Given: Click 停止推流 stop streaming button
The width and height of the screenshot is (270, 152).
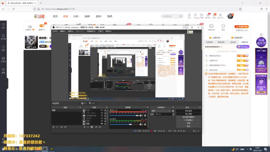Looking at the screenshot, I should click(189, 111).
